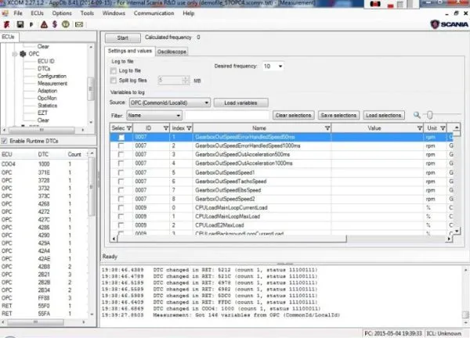Select Measurement under OPC in tree

(52, 83)
